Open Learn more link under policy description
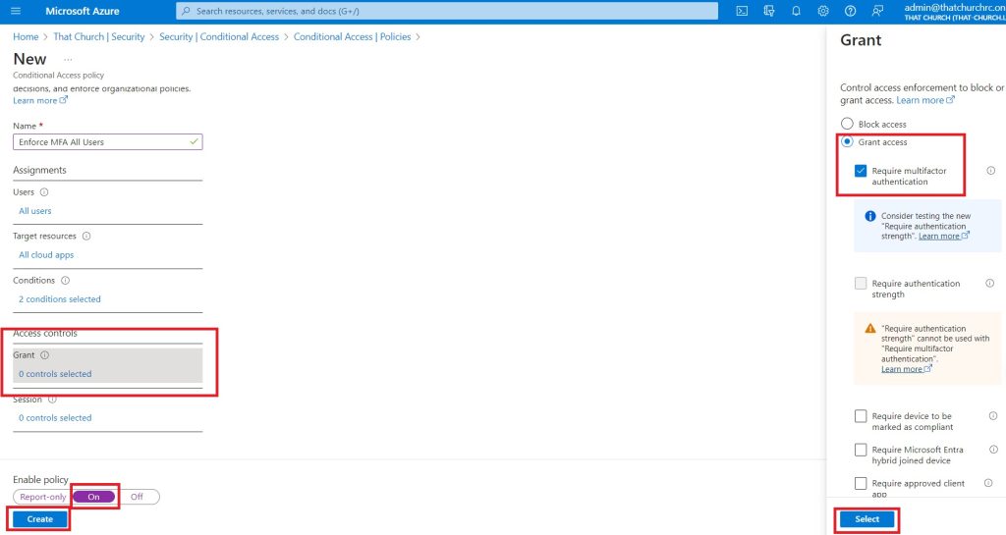The height and width of the screenshot is (535, 1006). [39, 100]
